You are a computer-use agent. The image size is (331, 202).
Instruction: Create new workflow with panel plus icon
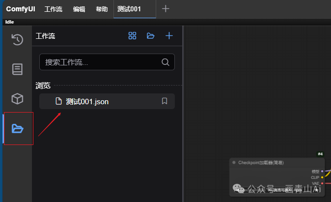pos(169,36)
